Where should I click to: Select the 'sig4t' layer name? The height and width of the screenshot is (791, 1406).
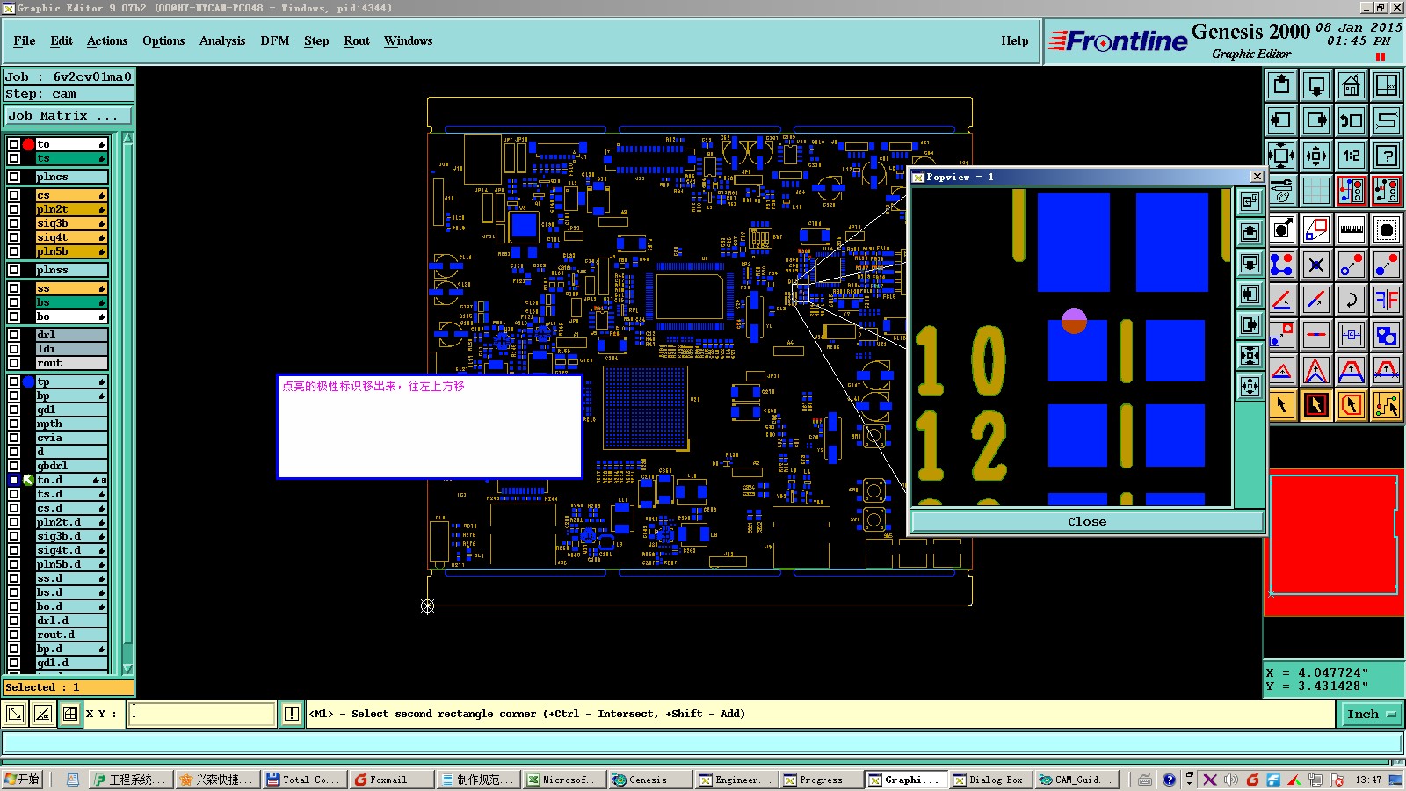click(x=71, y=237)
